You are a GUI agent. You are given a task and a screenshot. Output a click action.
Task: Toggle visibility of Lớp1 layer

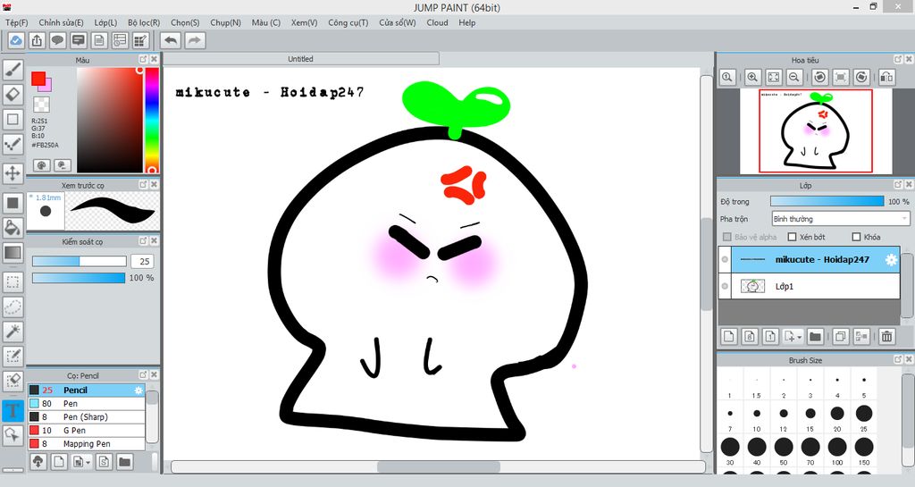(725, 286)
